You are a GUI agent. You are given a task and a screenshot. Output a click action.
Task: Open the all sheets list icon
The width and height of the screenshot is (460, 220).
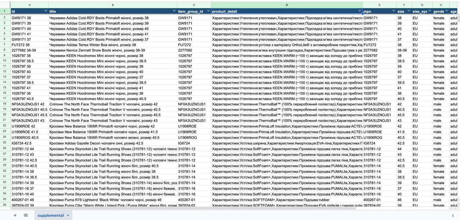point(26,215)
